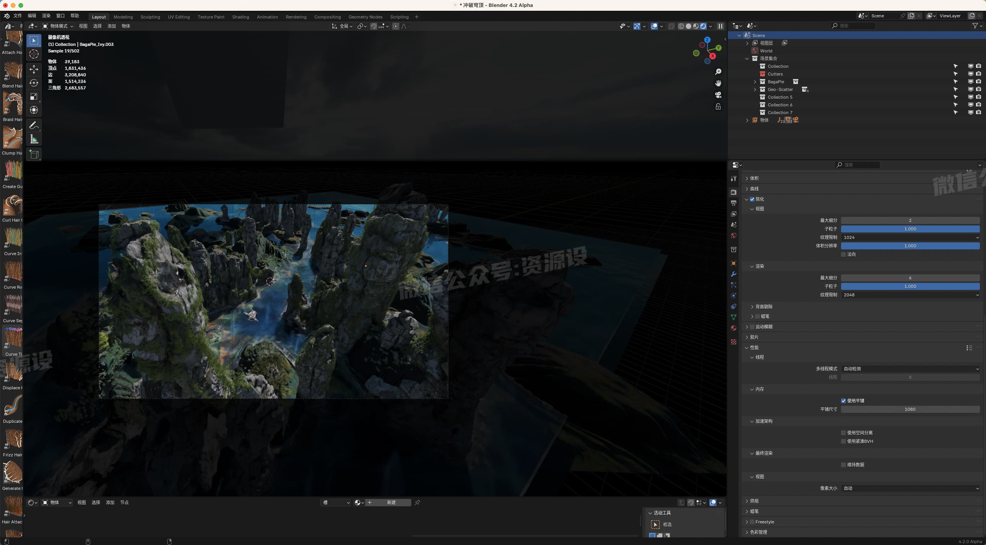This screenshot has height=545, width=986.
Task: Open the 渲染 menu
Action: coord(46,16)
